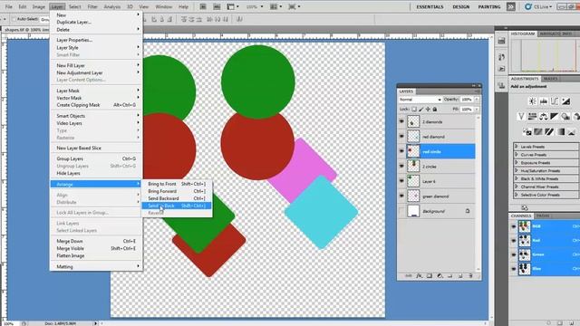Add a Black & White adjustment
This screenshot has height=326, width=580.
pyautogui.click(x=554, y=117)
